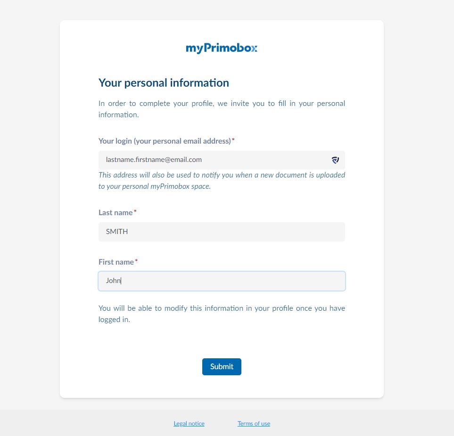Screen dimensions: 454x436
Task: Open the Terms of use link
Action: [x=254, y=424]
